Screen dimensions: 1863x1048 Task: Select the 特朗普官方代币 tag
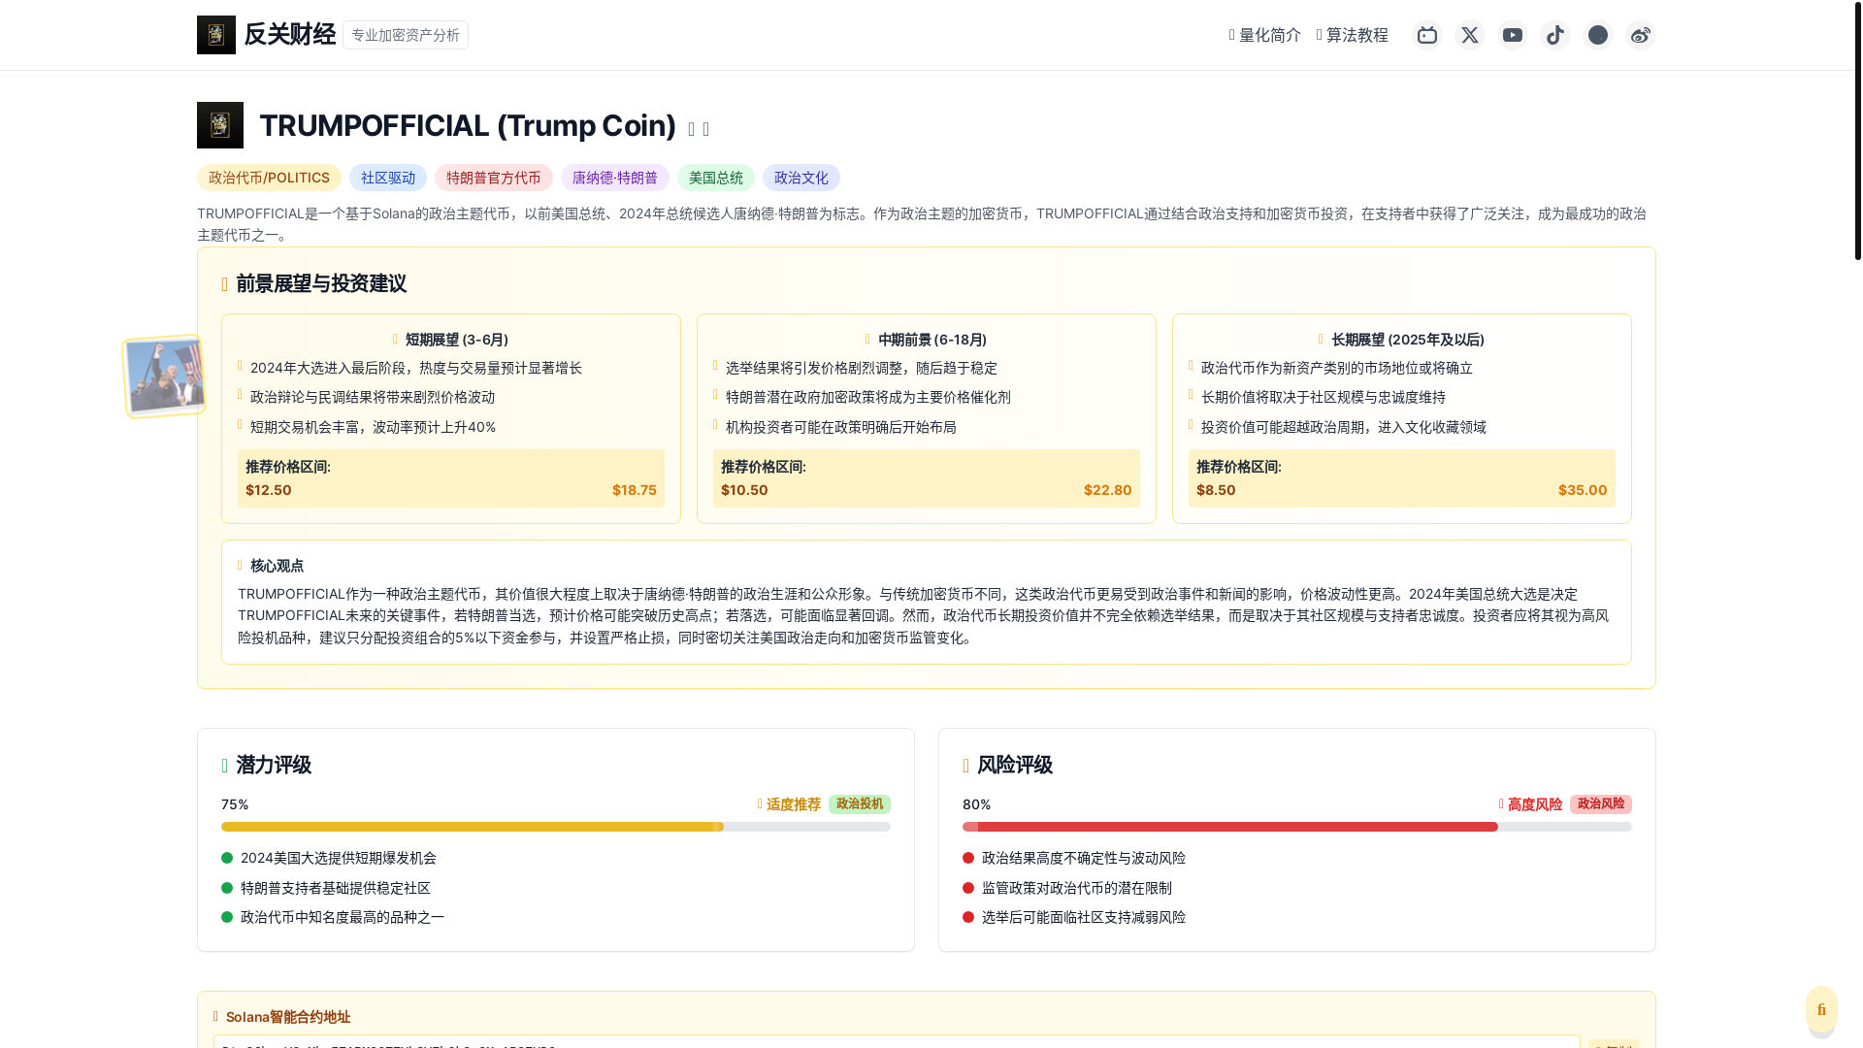[494, 178]
